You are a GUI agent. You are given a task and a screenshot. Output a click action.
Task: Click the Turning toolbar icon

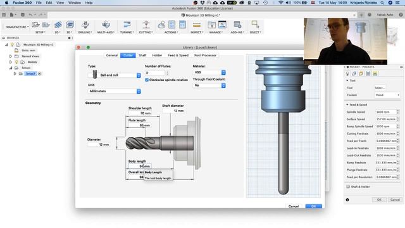[x=127, y=25]
